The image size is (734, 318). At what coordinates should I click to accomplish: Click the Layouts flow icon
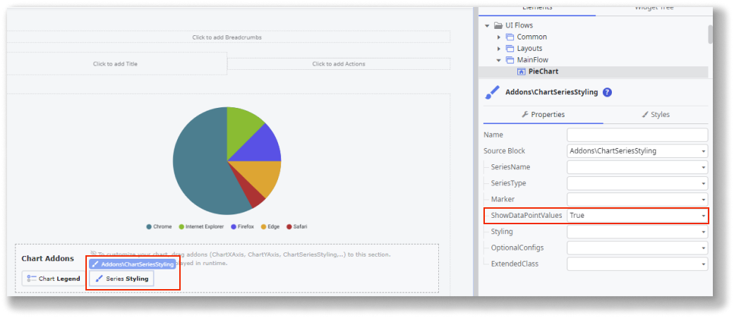pos(510,48)
